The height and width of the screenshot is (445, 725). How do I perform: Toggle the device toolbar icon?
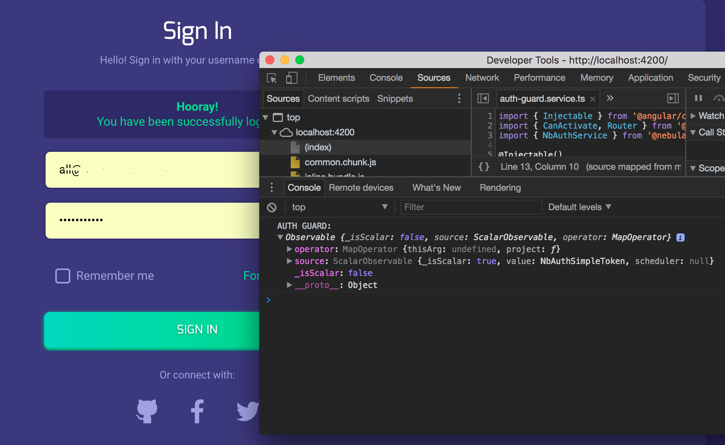click(x=291, y=78)
